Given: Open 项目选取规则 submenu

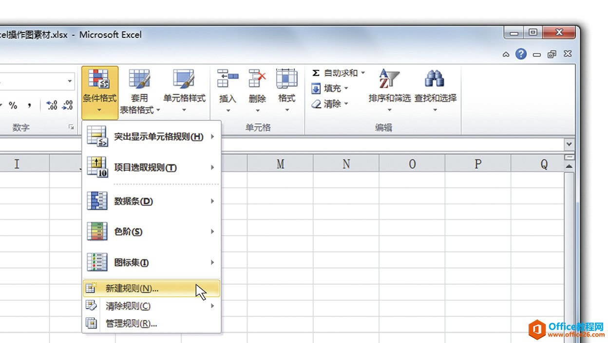Looking at the screenshot, I should [151, 168].
